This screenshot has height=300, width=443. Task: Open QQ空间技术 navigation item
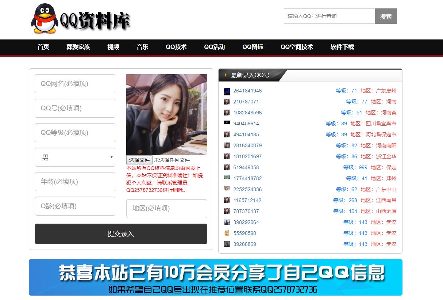click(x=297, y=47)
